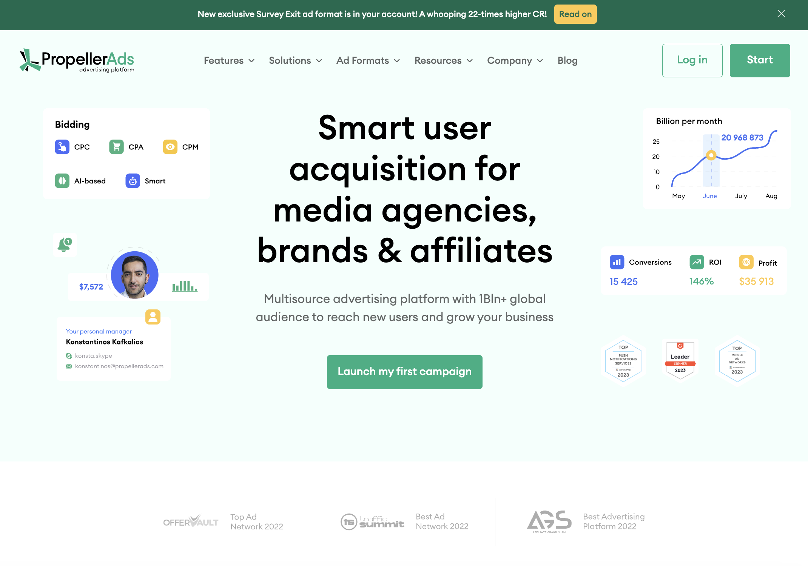Screen dimensions: 808x566
Task: Click the CPM bidding icon
Action: pyautogui.click(x=170, y=147)
